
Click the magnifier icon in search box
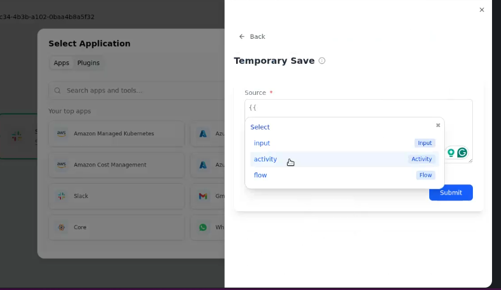(57, 91)
